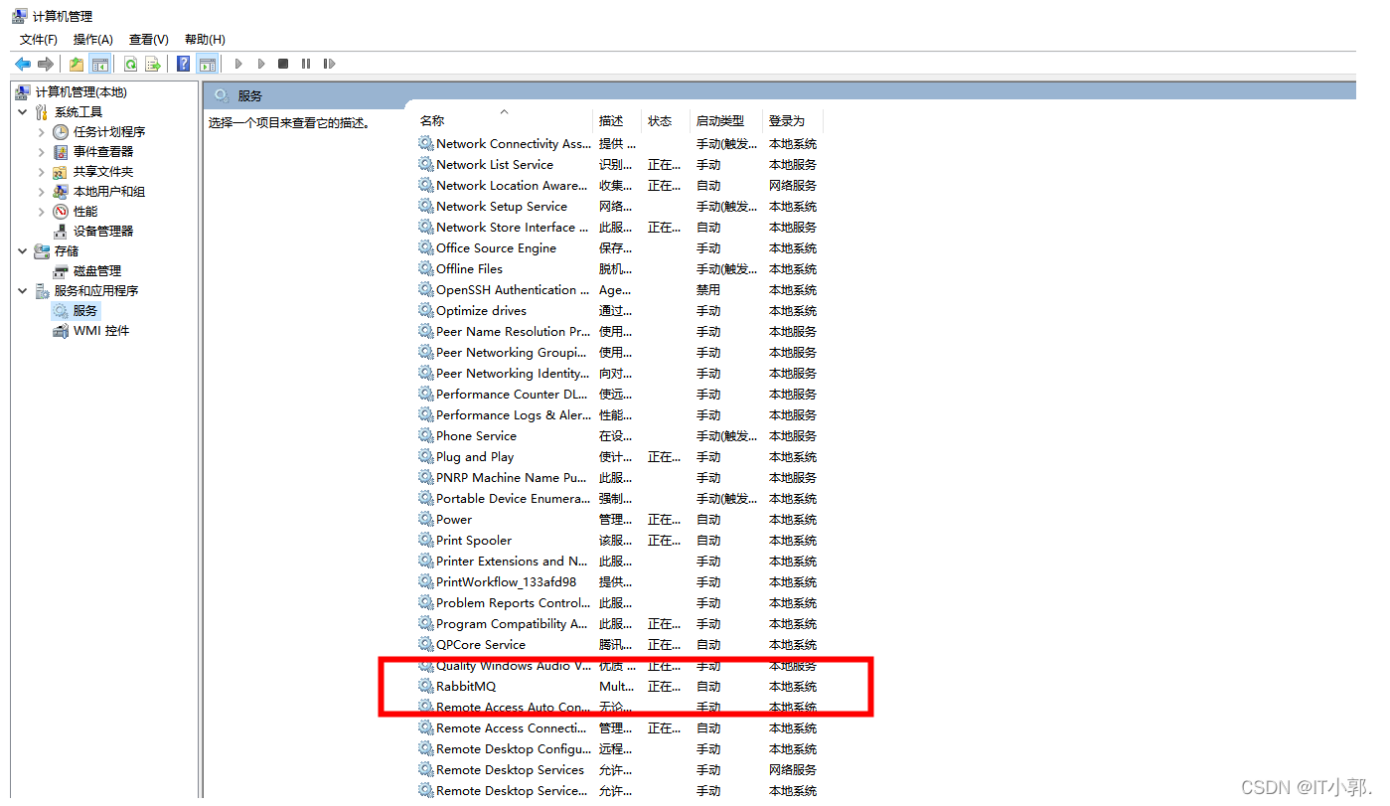Screen dimensions: 1390x806
Task: Click the gear icon beside Remote Desktop Services
Action: click(x=426, y=770)
